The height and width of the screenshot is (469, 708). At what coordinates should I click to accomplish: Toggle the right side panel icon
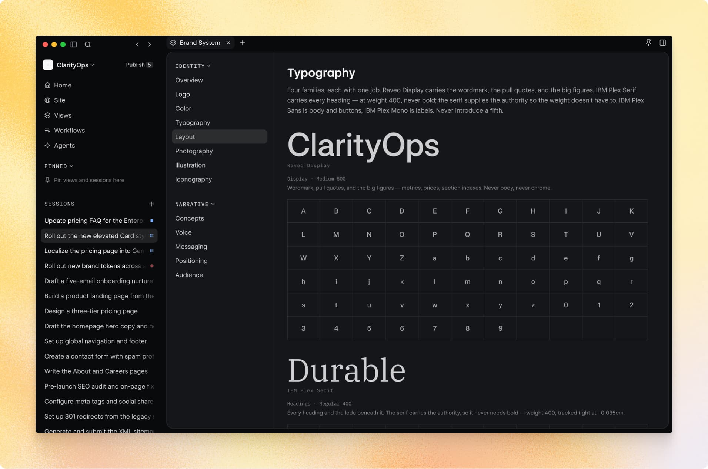(x=663, y=43)
